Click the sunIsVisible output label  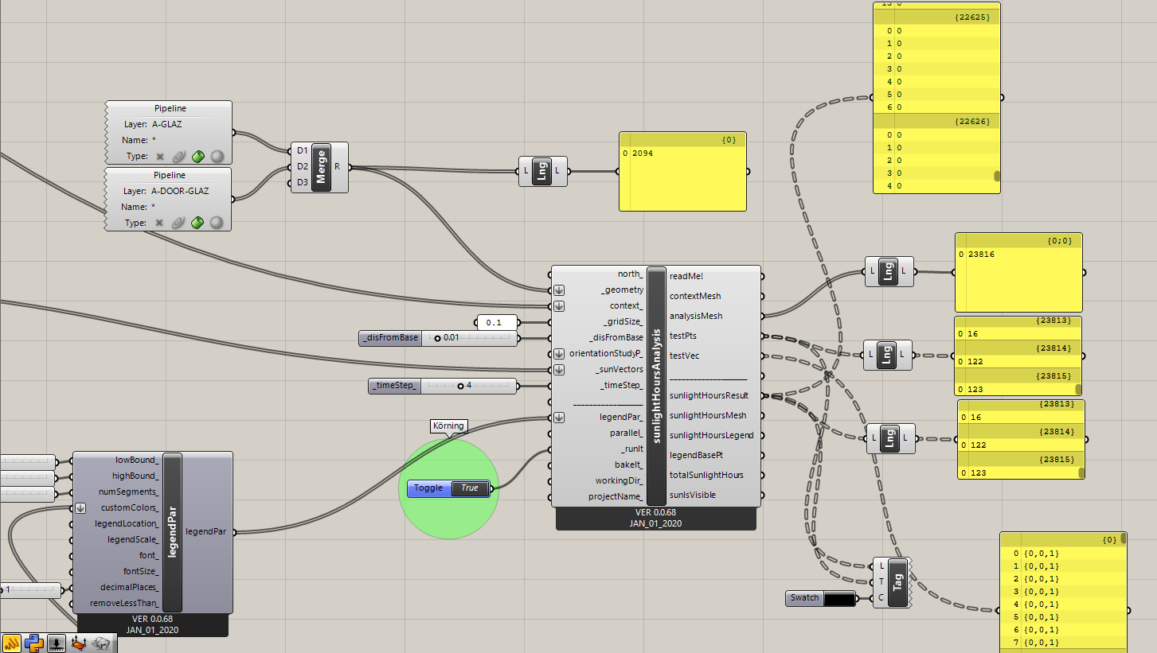point(693,495)
